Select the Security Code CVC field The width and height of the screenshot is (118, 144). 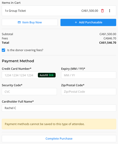pyautogui.click(x=29, y=92)
